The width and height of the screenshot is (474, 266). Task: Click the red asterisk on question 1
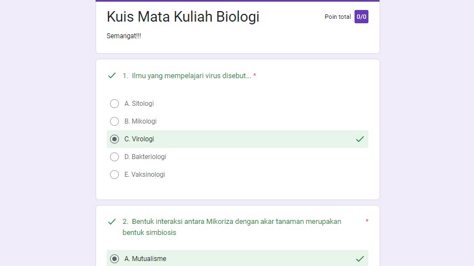(x=255, y=76)
